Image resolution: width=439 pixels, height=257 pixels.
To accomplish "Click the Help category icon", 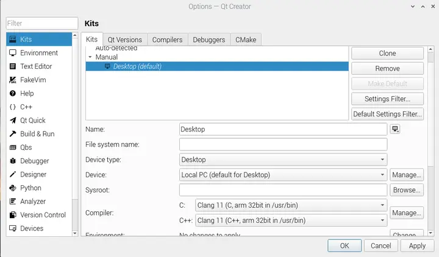I will click(x=13, y=93).
